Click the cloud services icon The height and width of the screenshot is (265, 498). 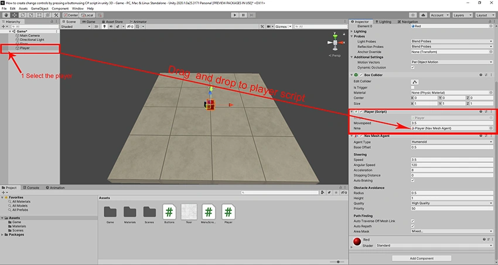coord(423,15)
